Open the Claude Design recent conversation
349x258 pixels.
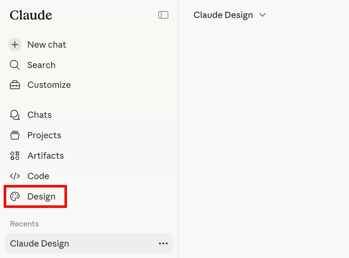click(x=40, y=243)
